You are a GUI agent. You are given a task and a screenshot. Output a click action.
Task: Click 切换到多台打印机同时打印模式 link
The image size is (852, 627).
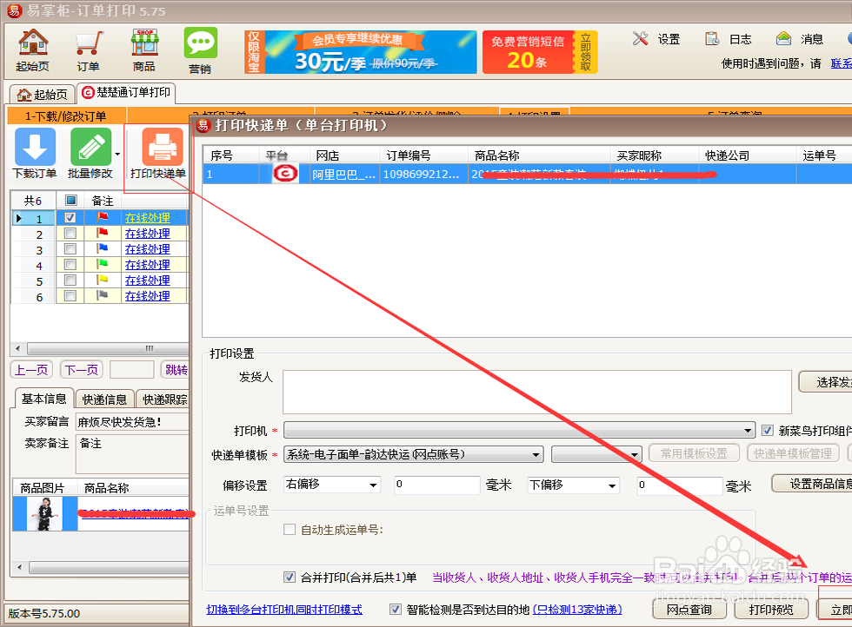point(284,610)
